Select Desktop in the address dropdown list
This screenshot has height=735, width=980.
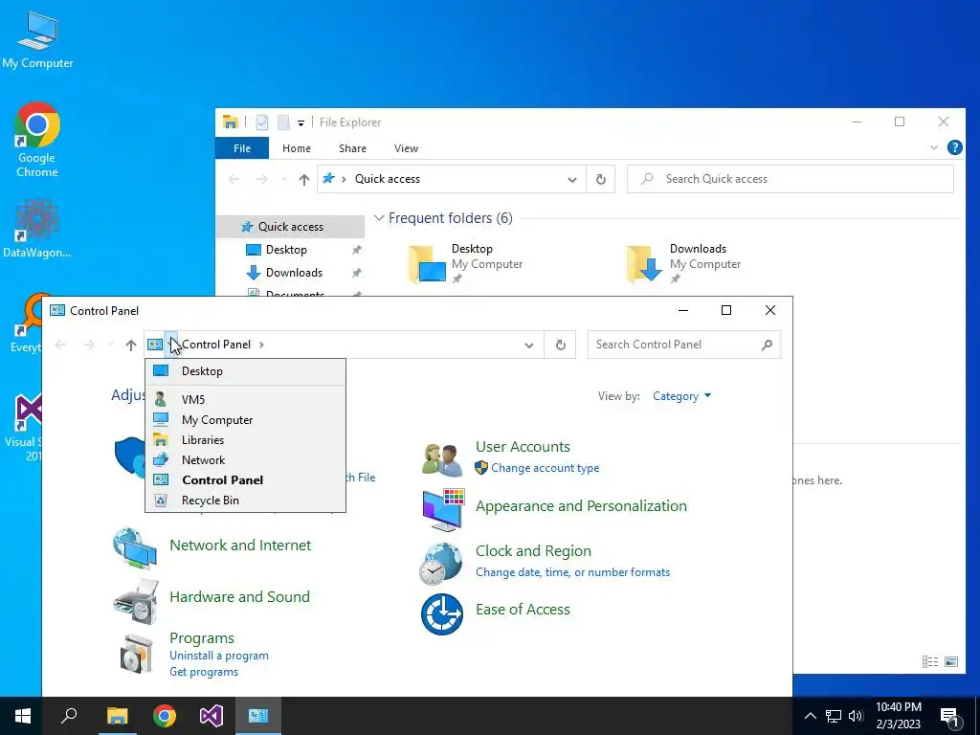click(245, 371)
